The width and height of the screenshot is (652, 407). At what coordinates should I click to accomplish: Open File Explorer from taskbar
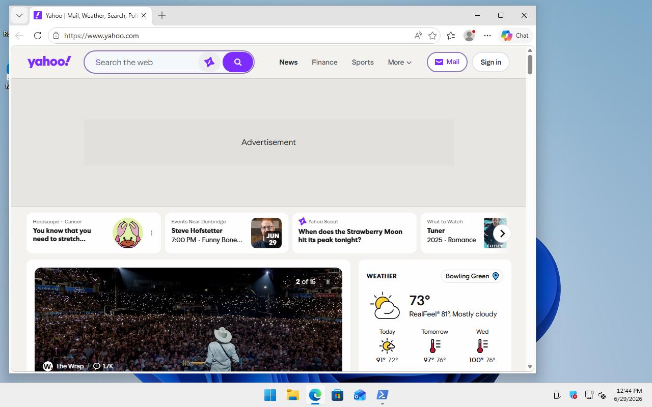(x=292, y=395)
